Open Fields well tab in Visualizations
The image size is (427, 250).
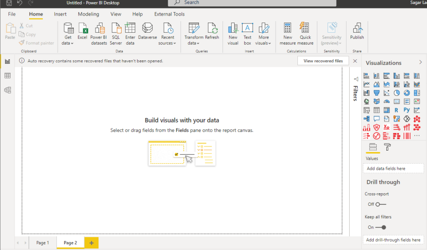pyautogui.click(x=373, y=147)
